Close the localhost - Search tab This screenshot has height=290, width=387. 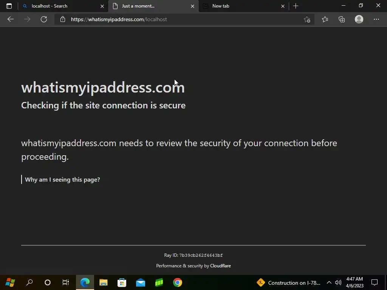[102, 6]
